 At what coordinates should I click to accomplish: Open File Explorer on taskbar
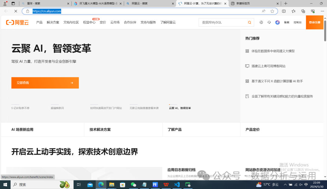(112, 185)
